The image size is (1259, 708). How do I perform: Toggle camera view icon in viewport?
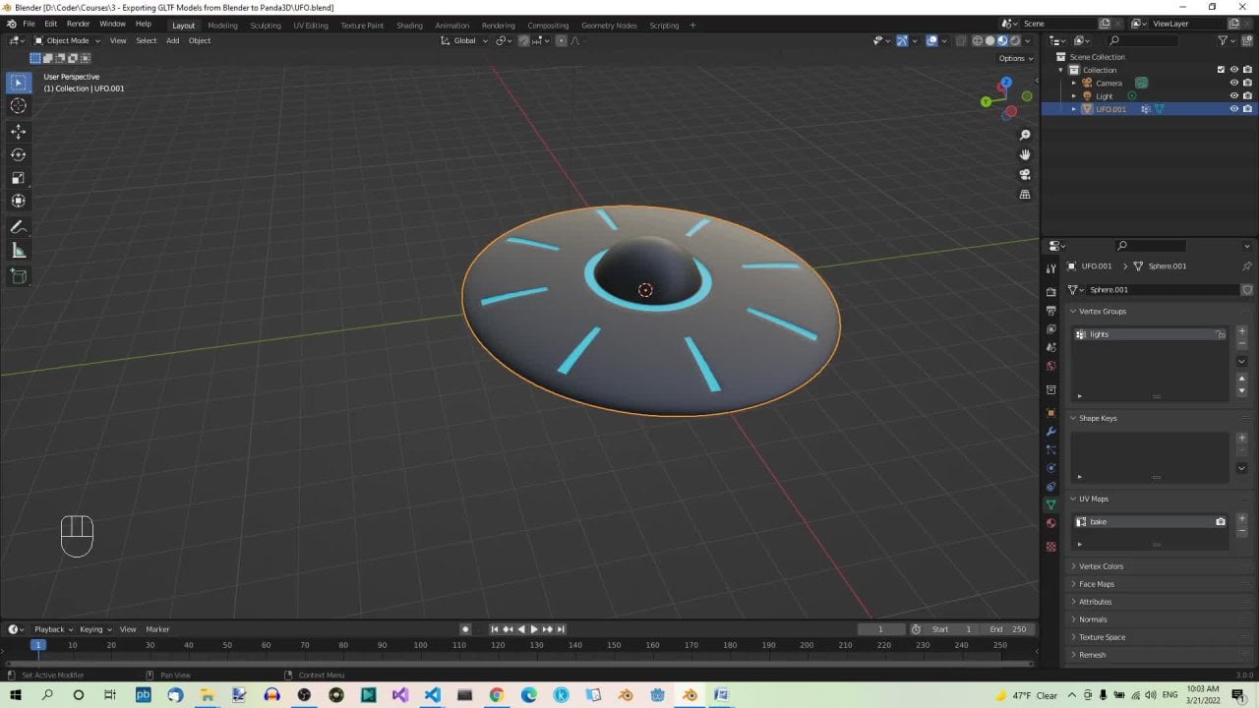(x=1025, y=174)
